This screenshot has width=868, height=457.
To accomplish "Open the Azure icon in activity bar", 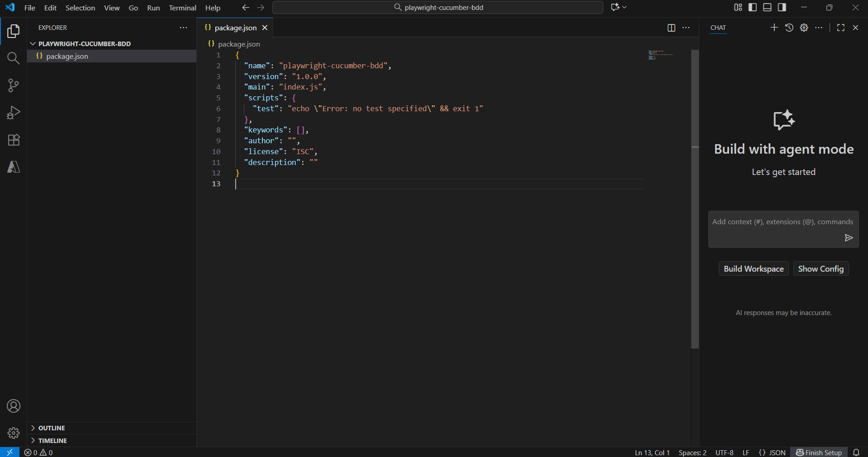I will point(13,167).
